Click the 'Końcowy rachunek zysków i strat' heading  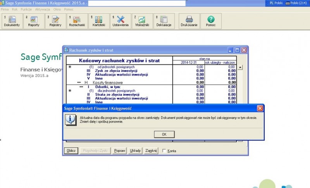click(x=119, y=61)
